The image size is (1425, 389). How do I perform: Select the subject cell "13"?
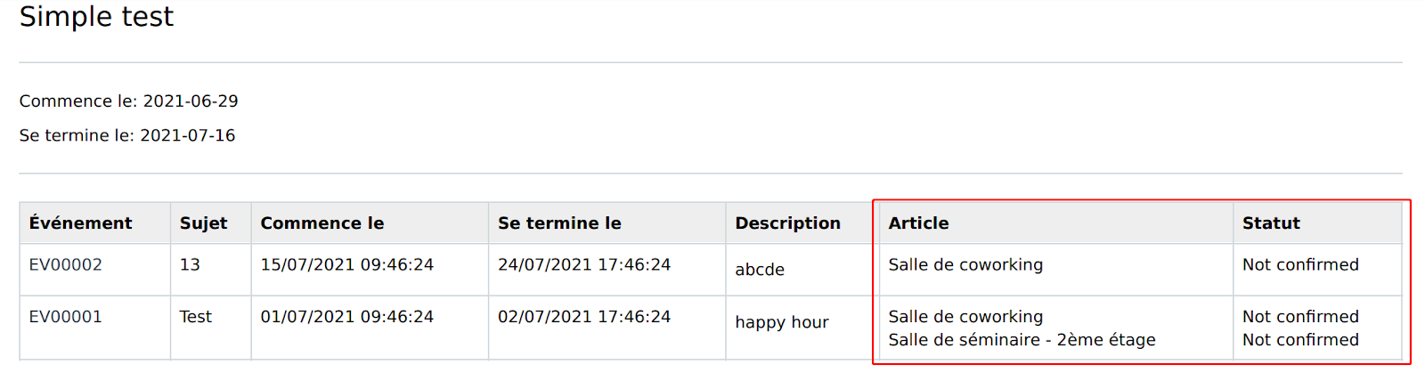190,264
